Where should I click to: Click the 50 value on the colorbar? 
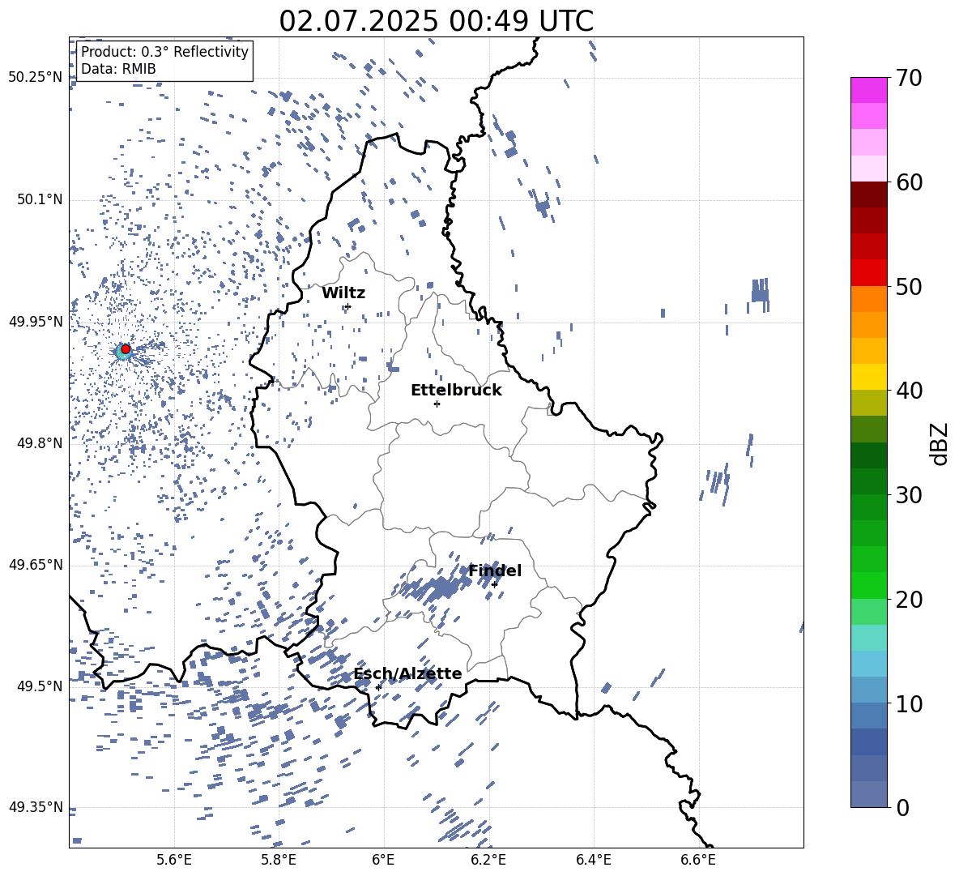pyautogui.click(x=909, y=286)
